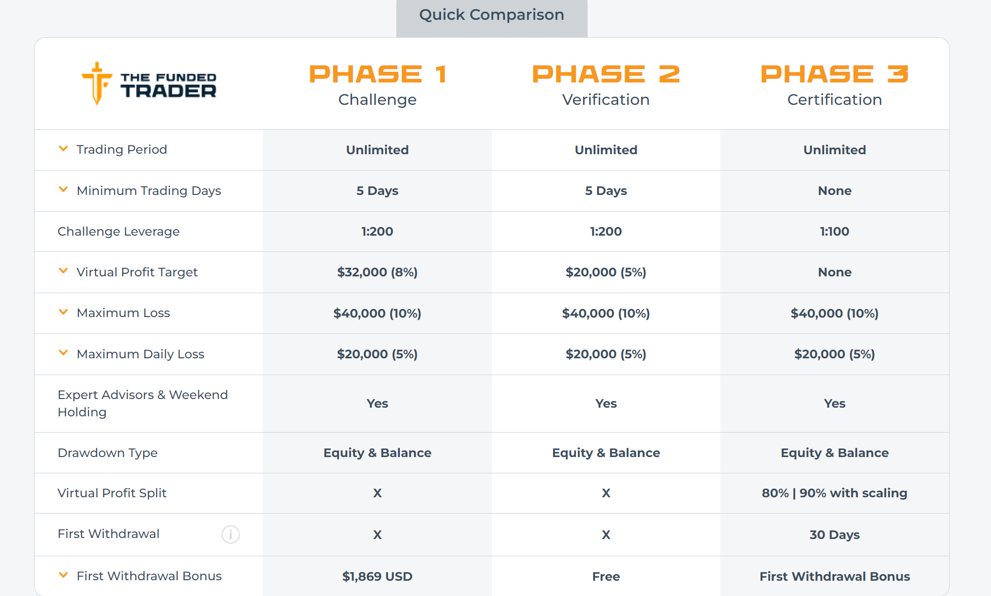
Task: Click the 30 Days withdrawal cell
Action: point(834,535)
